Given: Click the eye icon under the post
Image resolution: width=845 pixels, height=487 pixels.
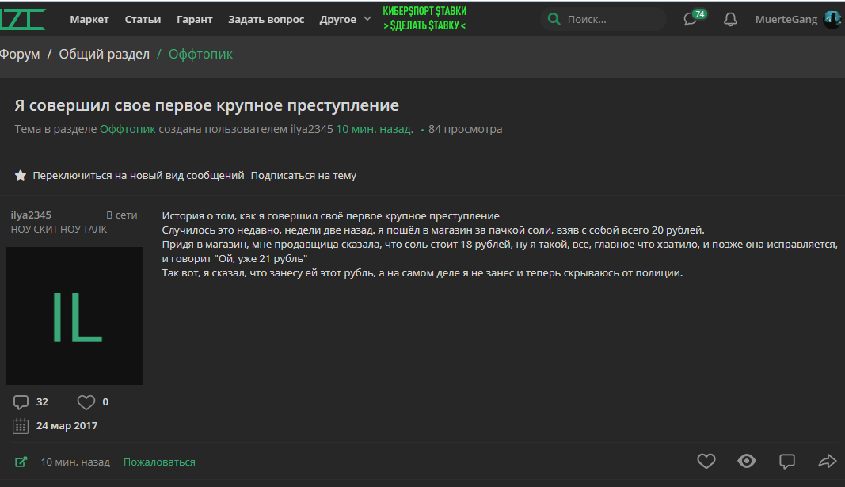Looking at the screenshot, I should tap(746, 461).
